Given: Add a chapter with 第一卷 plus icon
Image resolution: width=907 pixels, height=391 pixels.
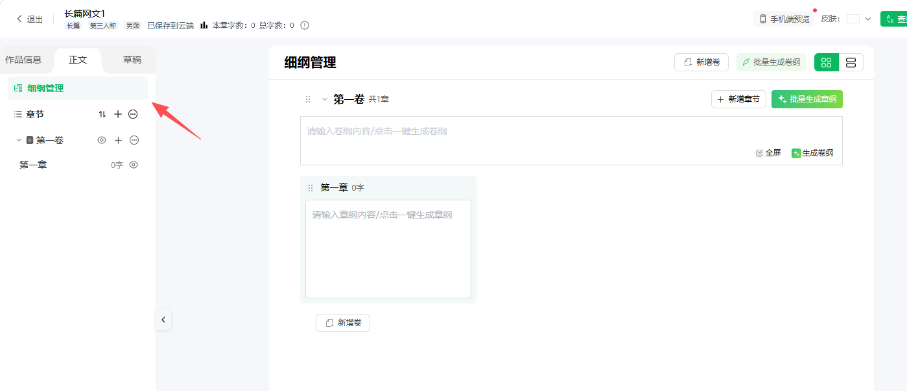Looking at the screenshot, I should pos(119,140).
